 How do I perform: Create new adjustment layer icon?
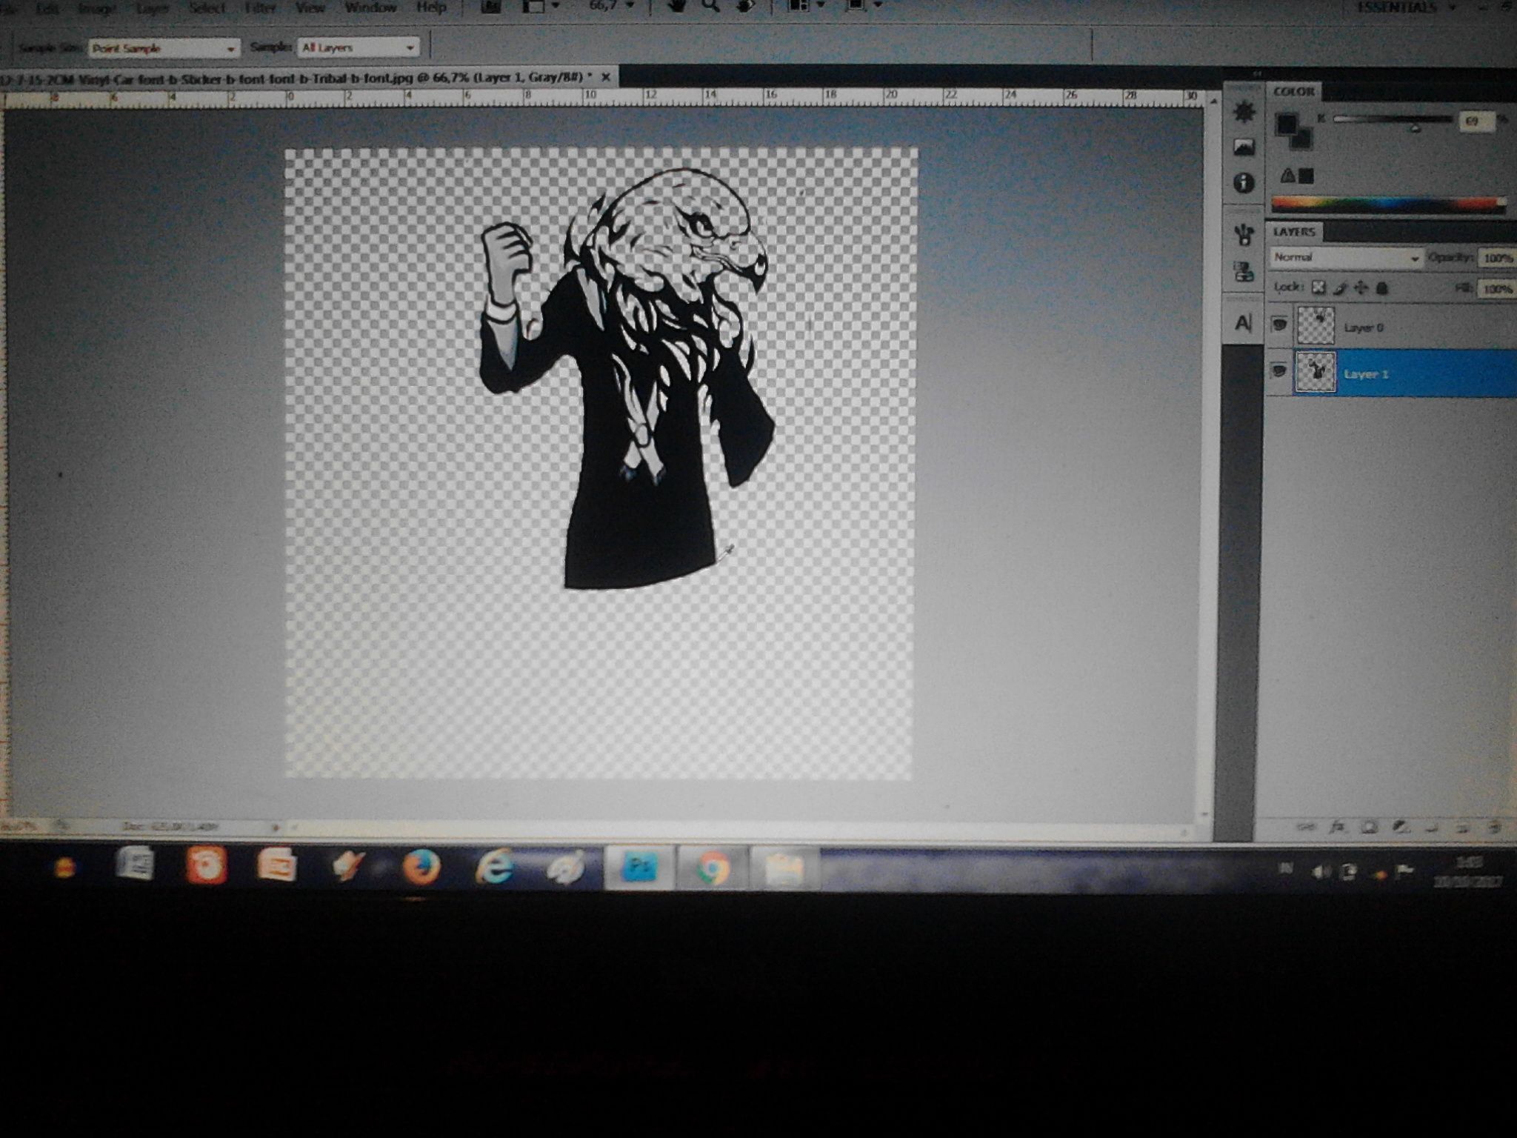point(1401,827)
